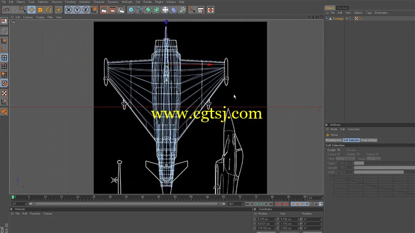The height and width of the screenshot is (233, 415).
Task: Open the File menu
Action: [x=4, y=2]
